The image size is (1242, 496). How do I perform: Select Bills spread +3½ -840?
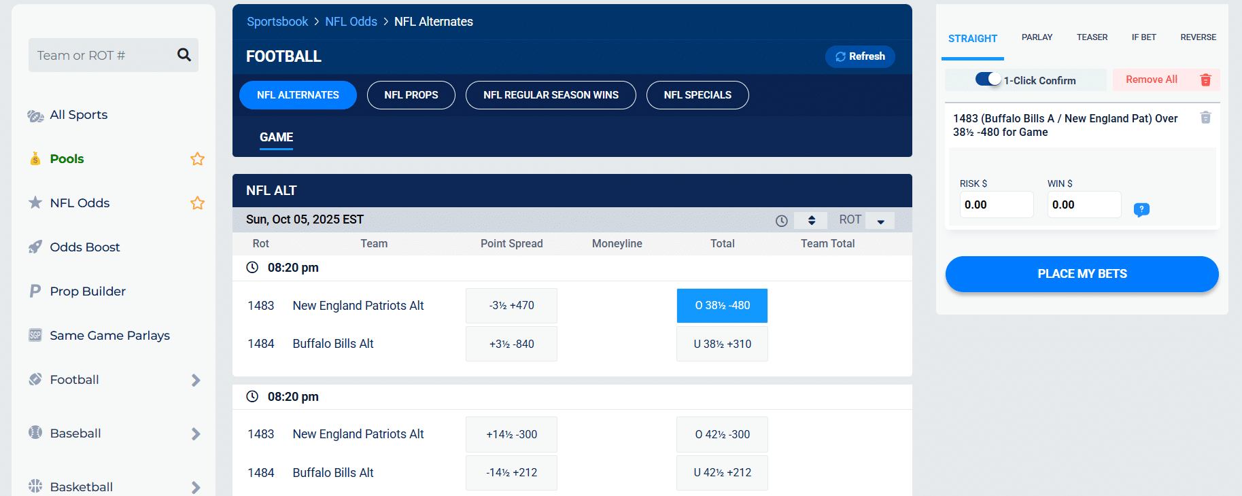tap(511, 344)
